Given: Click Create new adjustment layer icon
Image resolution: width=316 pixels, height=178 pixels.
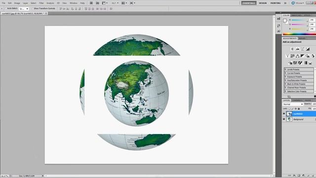Looking at the screenshot, I should coord(304,176).
